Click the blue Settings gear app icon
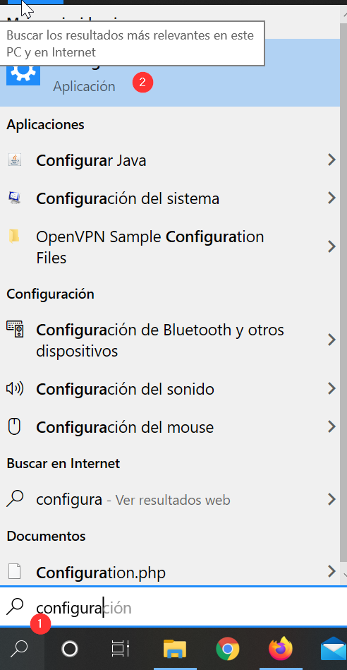This screenshot has height=670, width=347. pyautogui.click(x=23, y=73)
